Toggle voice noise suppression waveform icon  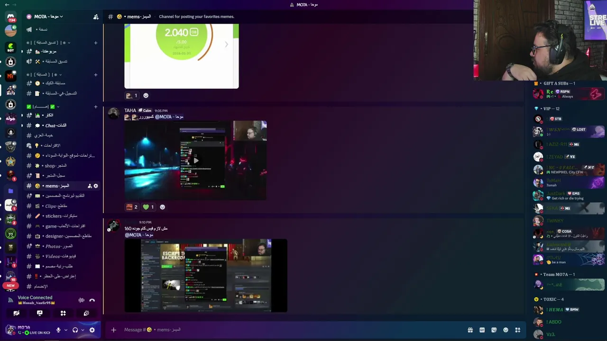pyautogui.click(x=82, y=300)
